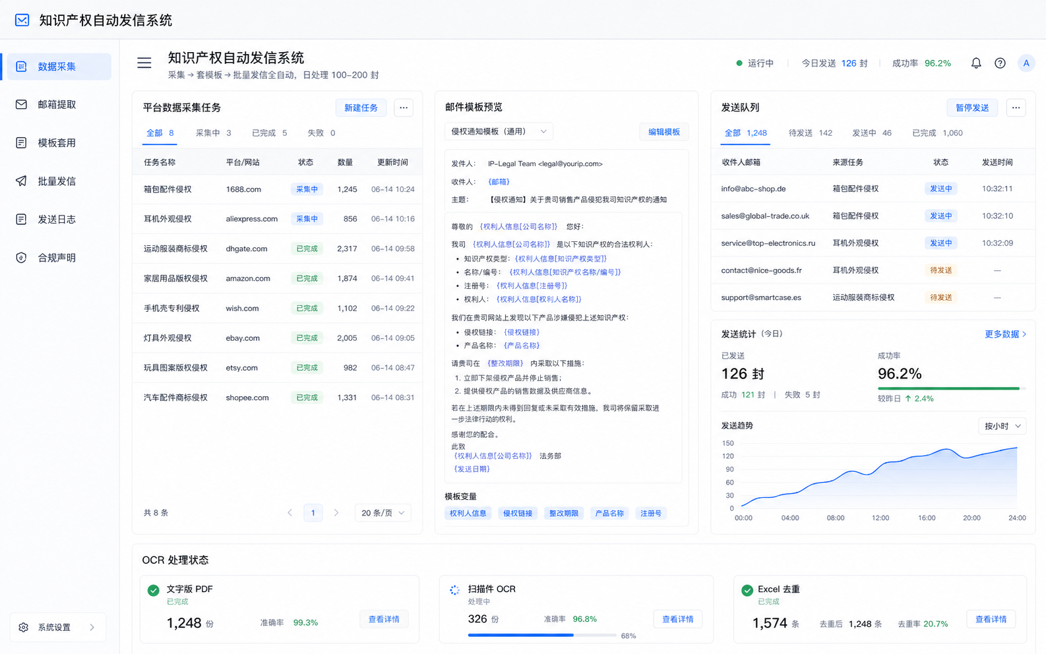Open the 合规声明 sidebar item
Viewport: 1046px width, 654px height.
point(58,258)
